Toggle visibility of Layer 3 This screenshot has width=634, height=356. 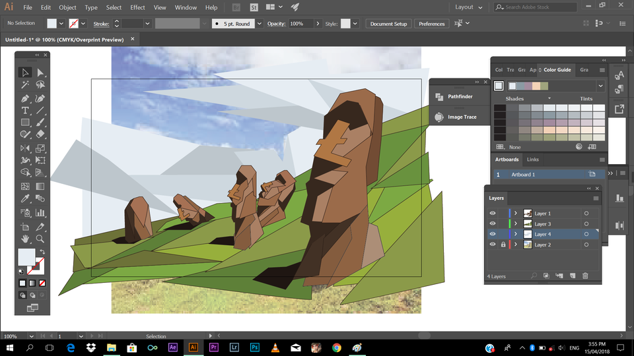(493, 224)
